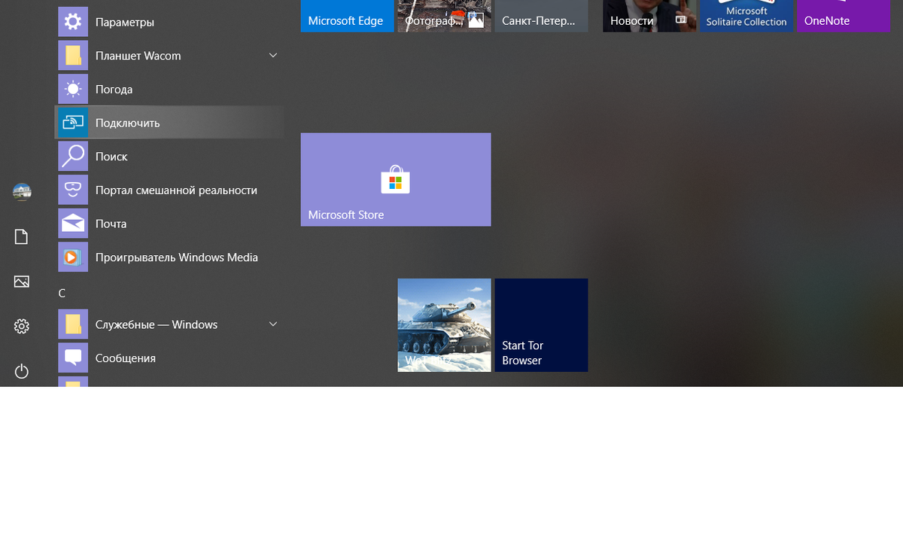Viewport: 903px width, 557px height.
Task: Open Pictures from the left rail icon
Action: pyautogui.click(x=22, y=282)
